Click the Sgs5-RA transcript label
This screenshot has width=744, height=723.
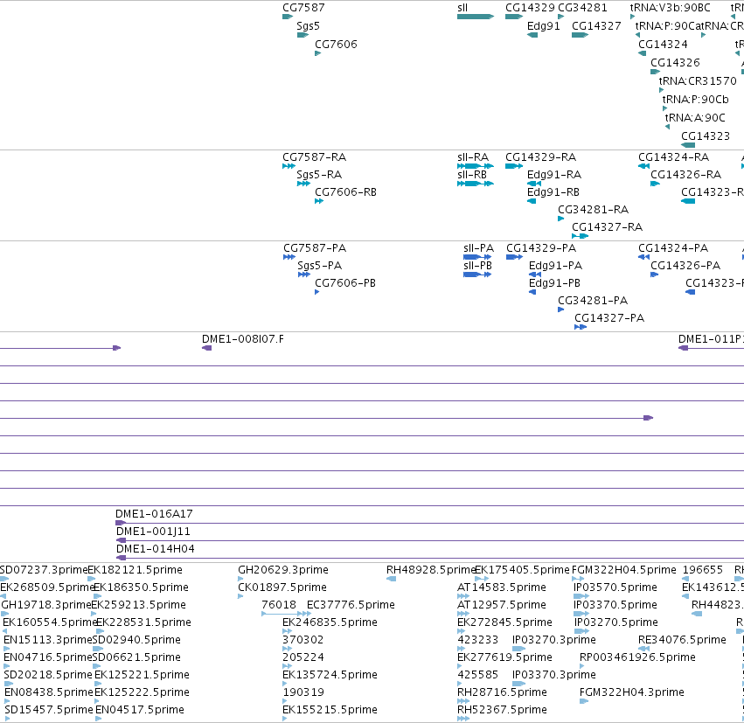tap(319, 175)
